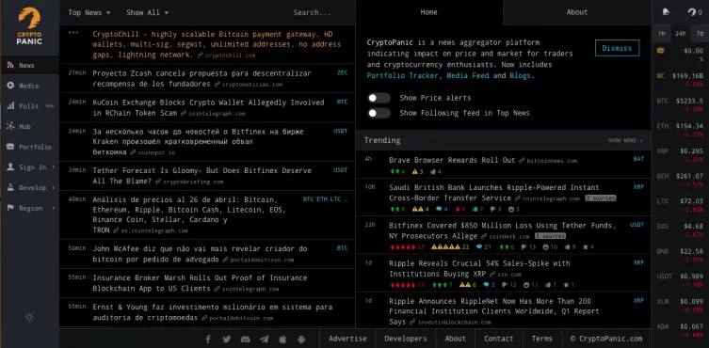Screen dimensions: 709x348
Task: Switch to the Home tab
Action: (428, 12)
